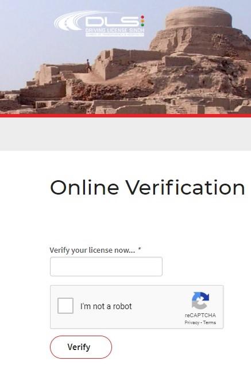251x365 pixels.
Task: Open the reCAPTCHA Terms link
Action: pos(210,322)
